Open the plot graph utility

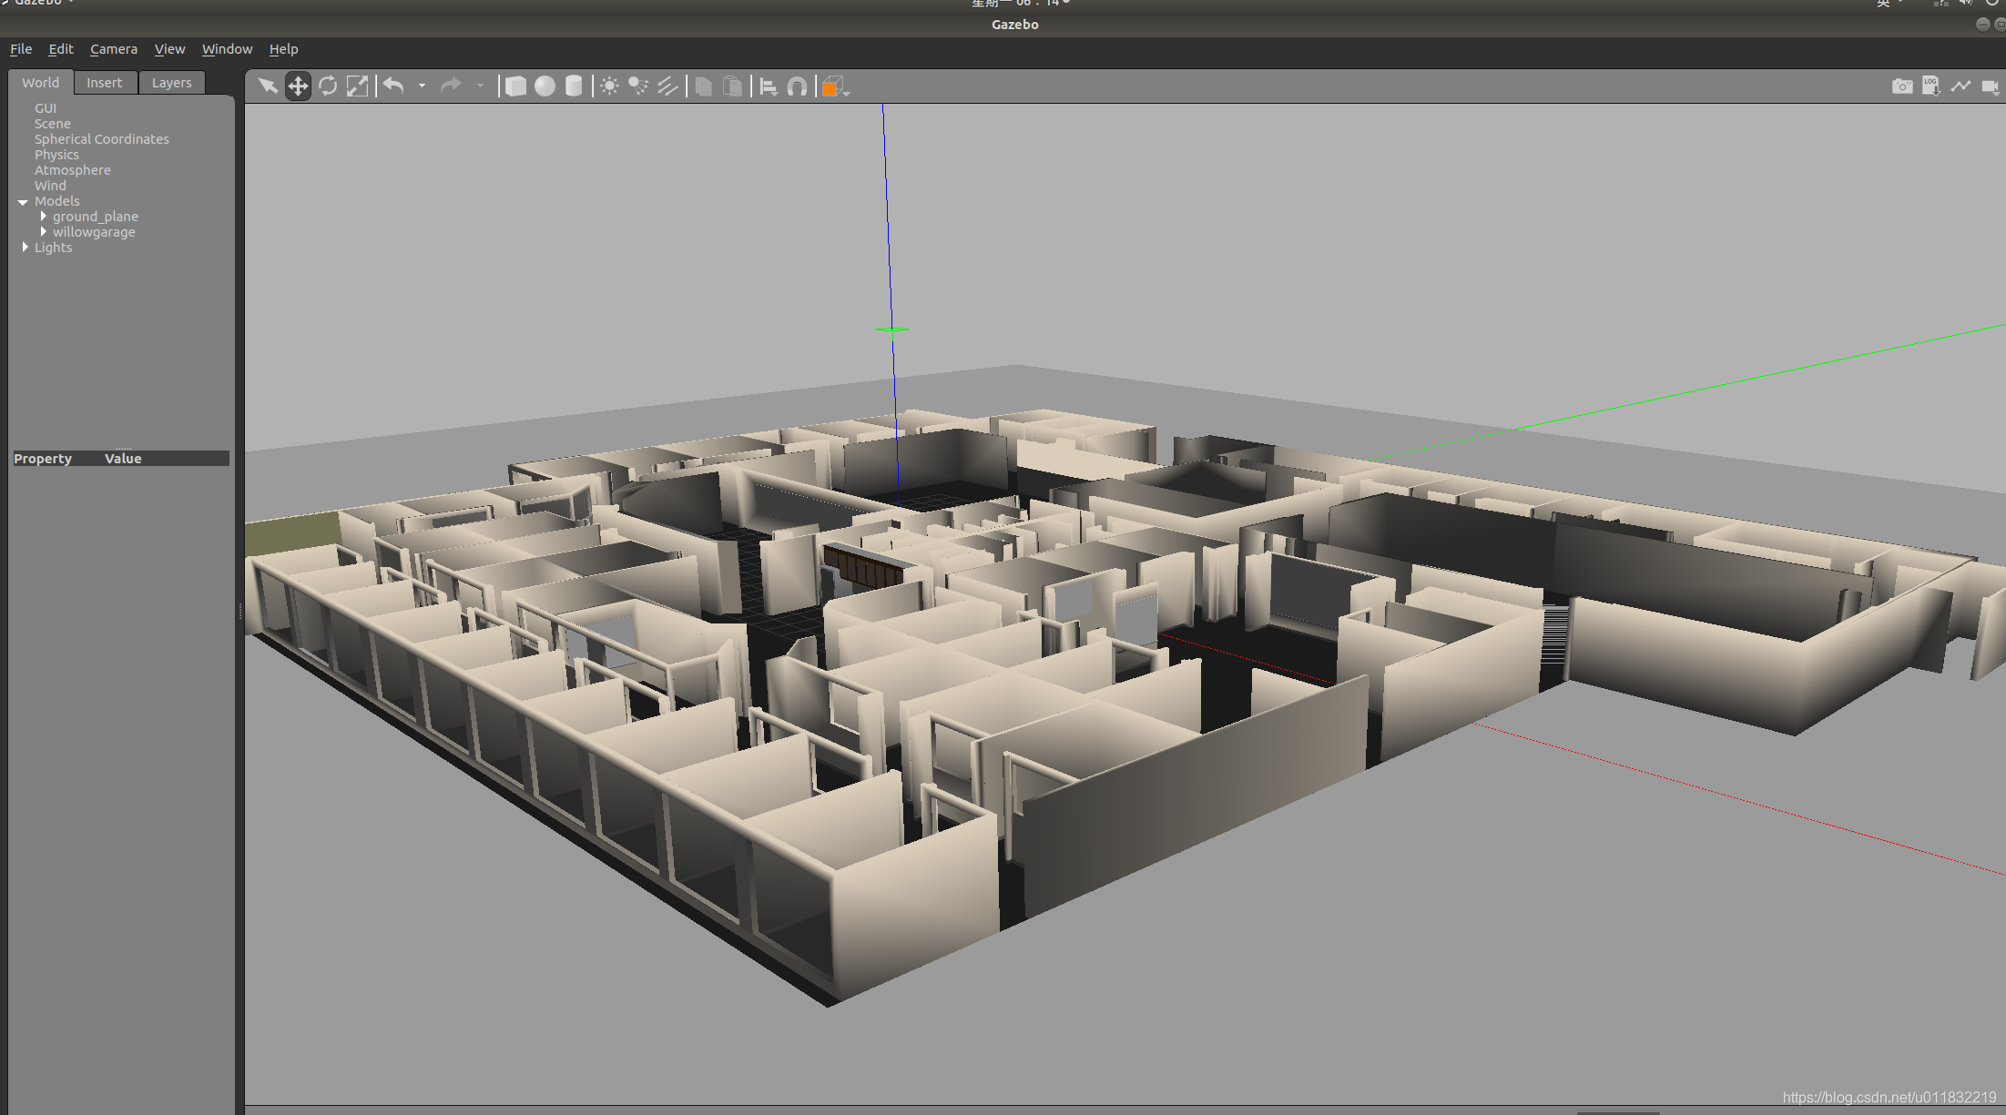(x=1960, y=86)
